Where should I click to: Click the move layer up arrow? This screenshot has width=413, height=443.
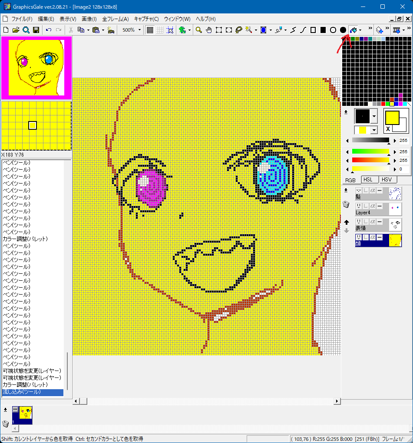[347, 222]
